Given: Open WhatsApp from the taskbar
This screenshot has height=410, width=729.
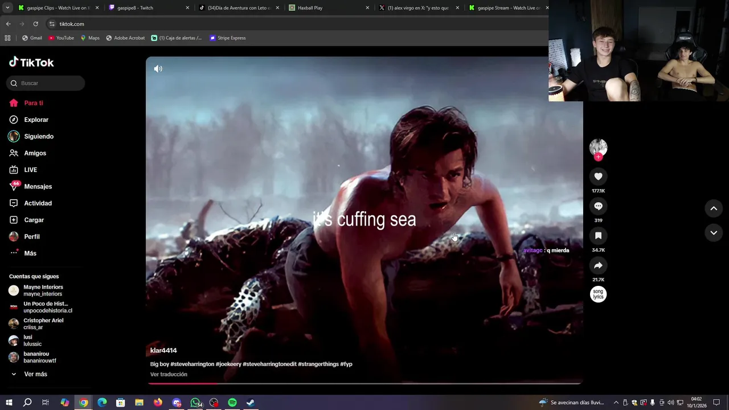Looking at the screenshot, I should point(195,403).
